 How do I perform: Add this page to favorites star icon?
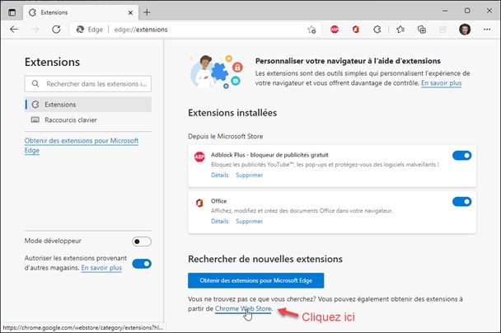(x=311, y=30)
